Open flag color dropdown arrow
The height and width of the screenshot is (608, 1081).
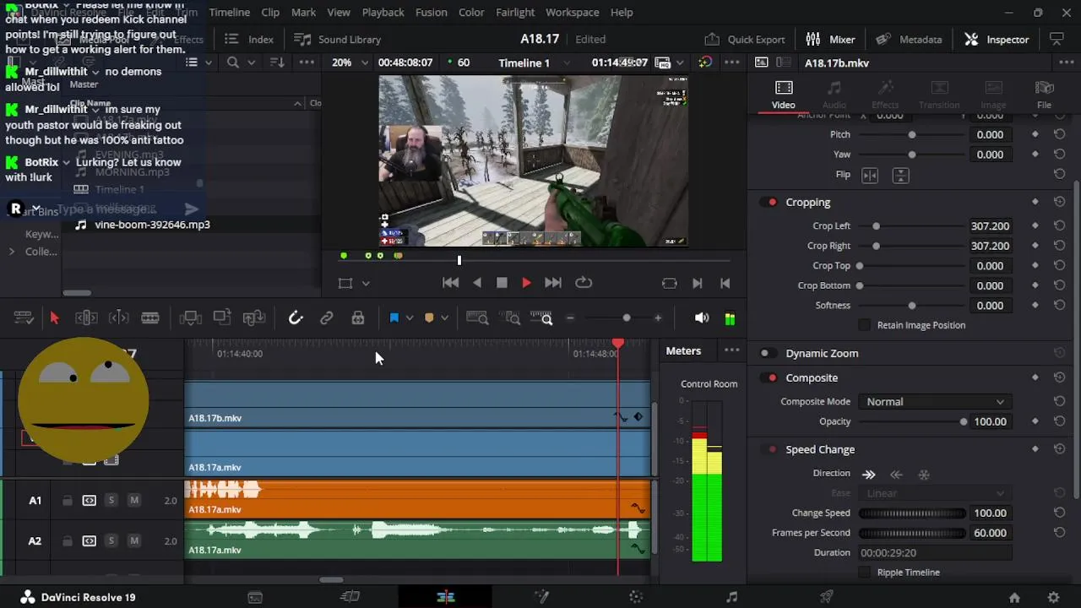tap(410, 318)
